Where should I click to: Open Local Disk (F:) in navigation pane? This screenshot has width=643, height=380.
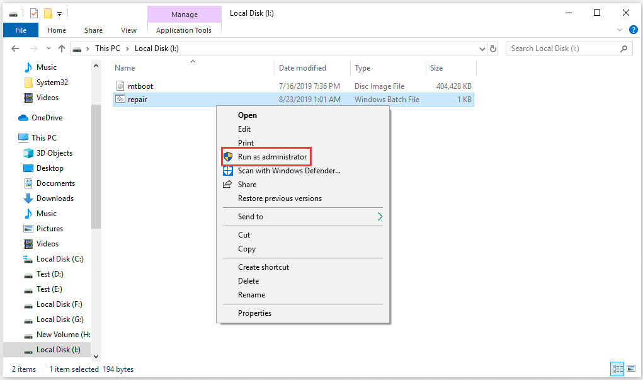pyautogui.click(x=59, y=304)
